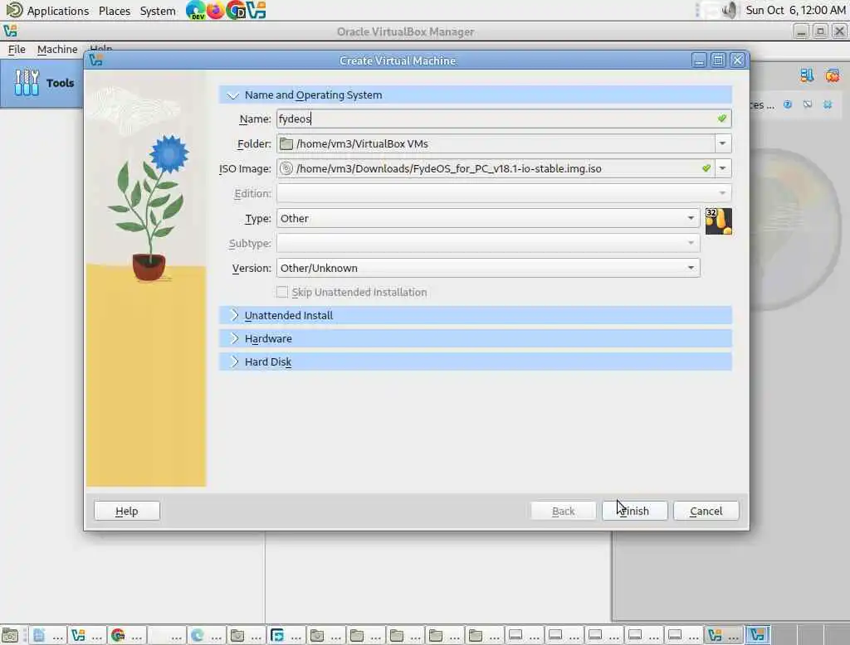Cancel the Create Virtual Machine dialog
This screenshot has width=850, height=645.
pos(706,511)
